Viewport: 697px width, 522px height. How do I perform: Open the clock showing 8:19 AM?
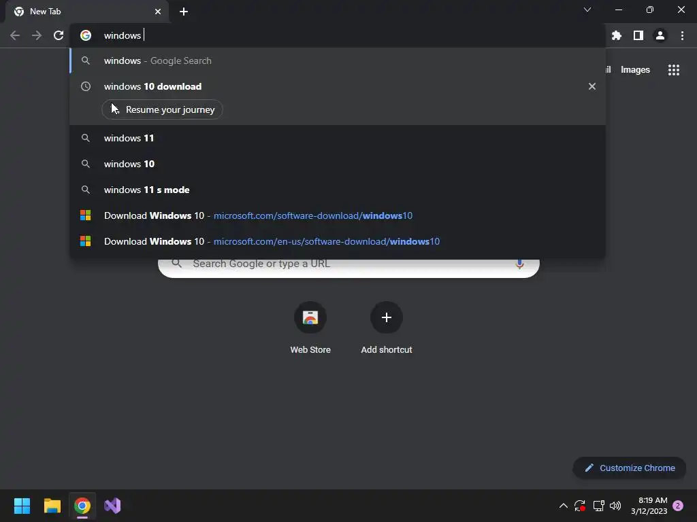(x=649, y=506)
